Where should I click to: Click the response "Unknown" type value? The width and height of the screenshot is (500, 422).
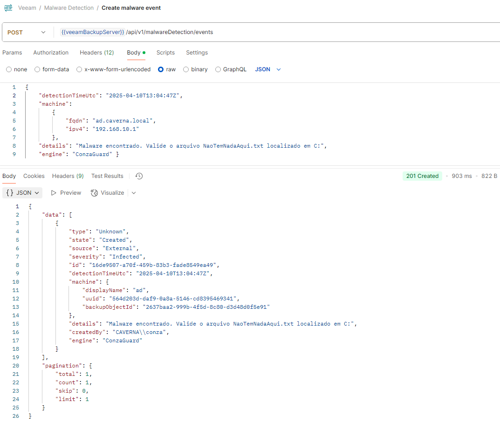pyautogui.click(x=110, y=231)
